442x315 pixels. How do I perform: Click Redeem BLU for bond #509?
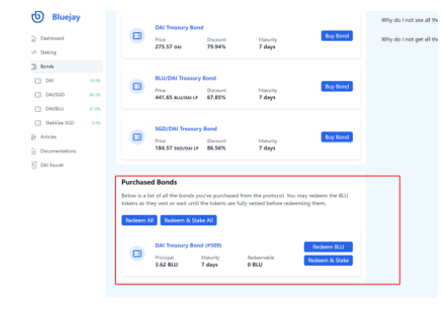pos(329,246)
